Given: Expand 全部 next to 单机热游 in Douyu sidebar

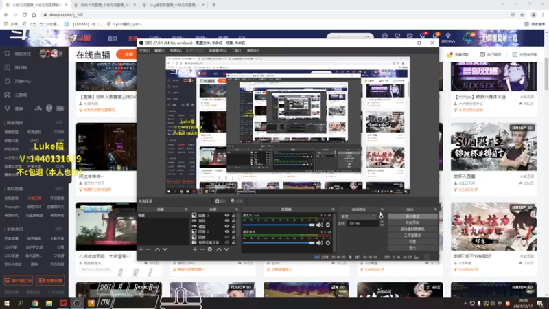Looking at the screenshot, I should [59, 188].
